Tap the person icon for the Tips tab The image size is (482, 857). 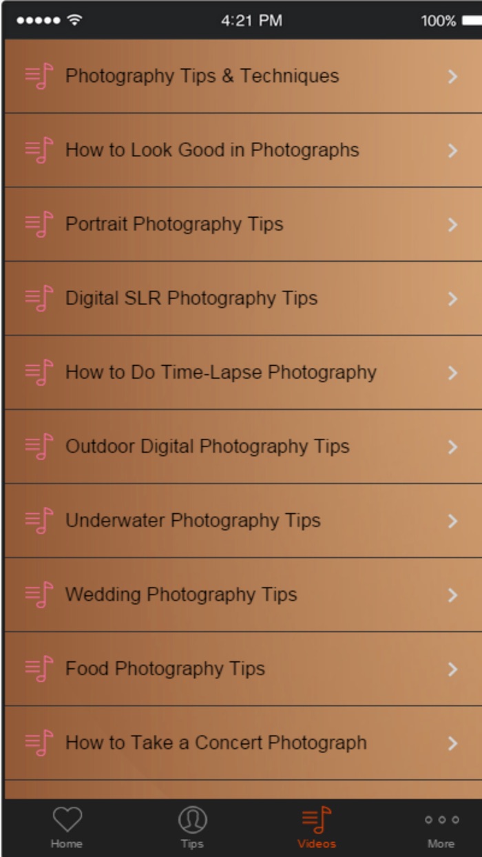191,821
